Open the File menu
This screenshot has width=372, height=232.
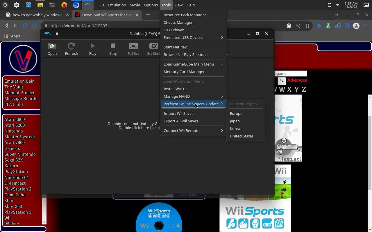click(101, 5)
